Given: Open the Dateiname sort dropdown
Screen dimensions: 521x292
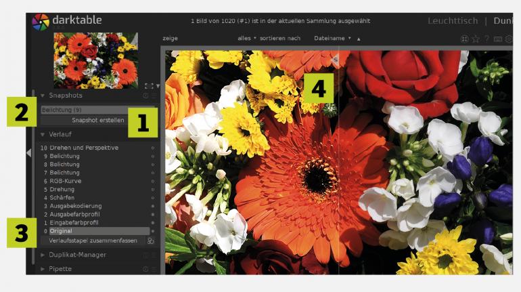Looking at the screenshot, I should coord(332,38).
